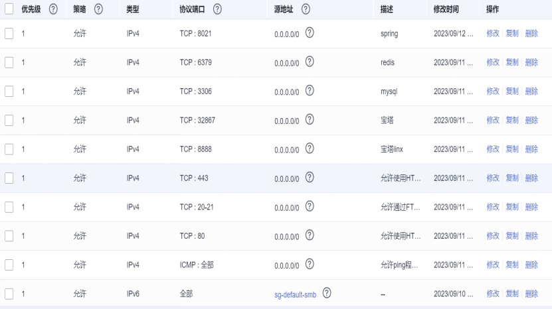Click 删除 for the TCP : 20-21 rule
The image size is (552, 309).
[531, 207]
